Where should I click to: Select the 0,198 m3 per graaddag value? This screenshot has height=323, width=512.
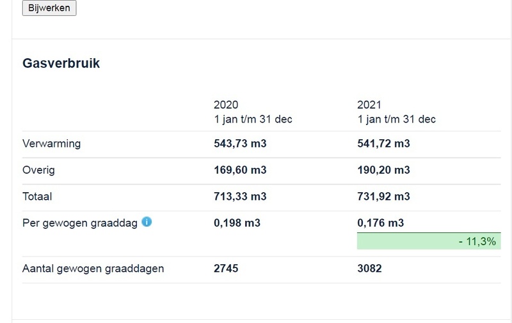click(237, 223)
